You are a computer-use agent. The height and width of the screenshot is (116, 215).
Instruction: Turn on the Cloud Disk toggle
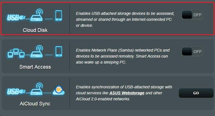[192, 15]
